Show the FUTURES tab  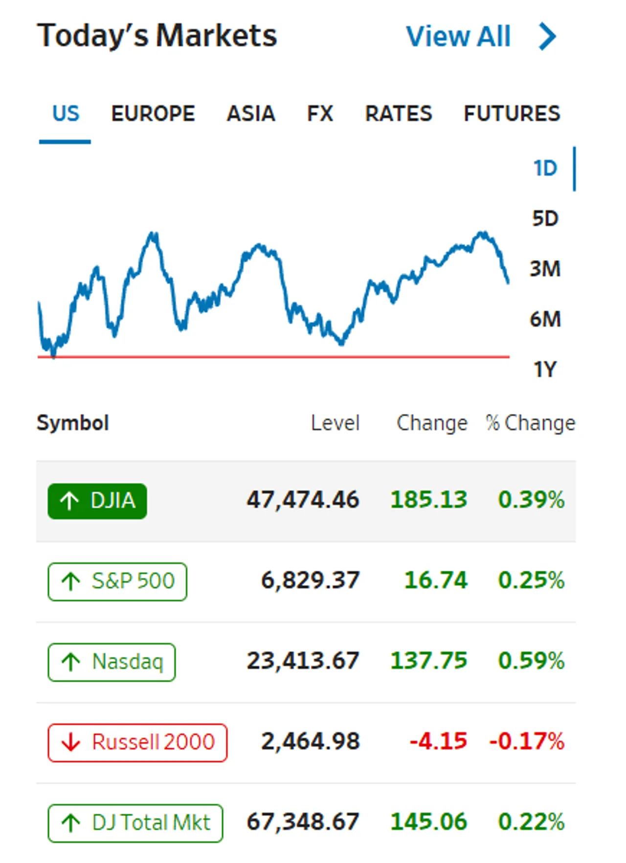[512, 114]
